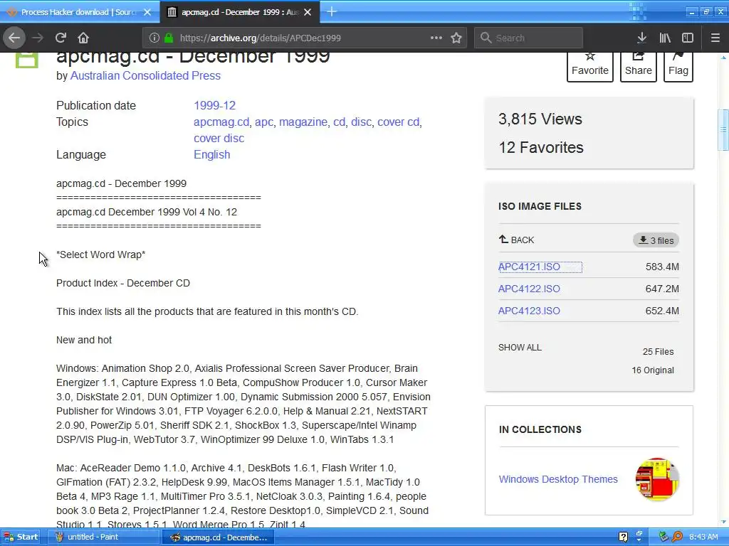Open the English language link
The height and width of the screenshot is (546, 729).
(211, 154)
